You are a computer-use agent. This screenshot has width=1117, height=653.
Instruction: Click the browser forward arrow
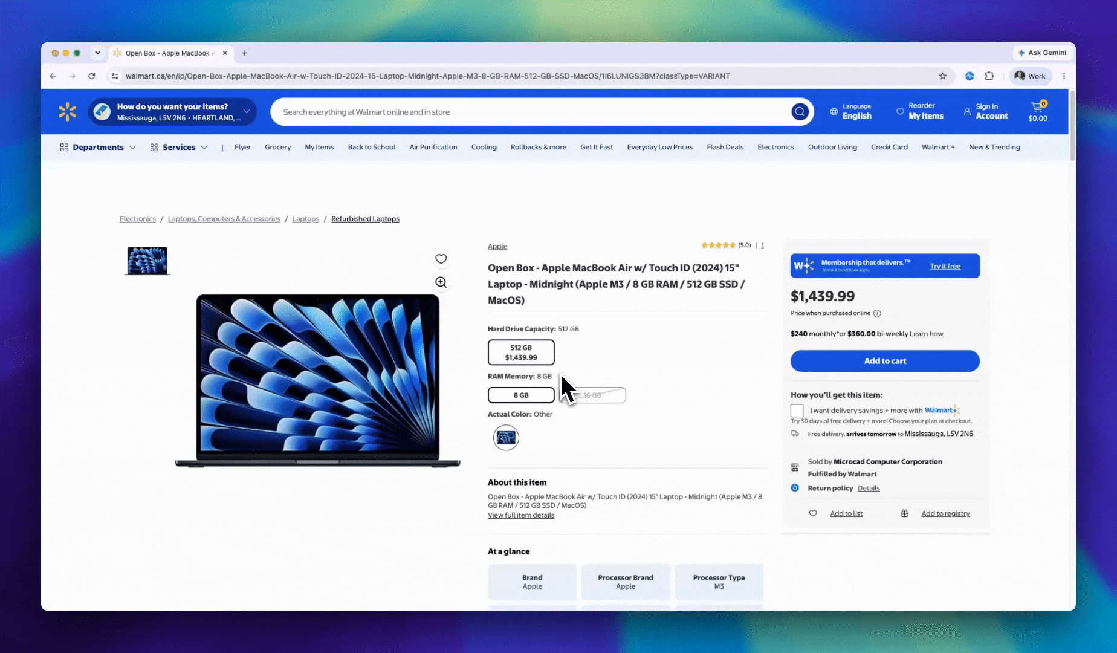[73, 76]
